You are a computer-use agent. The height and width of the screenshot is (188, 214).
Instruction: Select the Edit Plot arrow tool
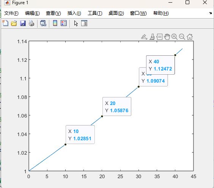tap(76, 23)
